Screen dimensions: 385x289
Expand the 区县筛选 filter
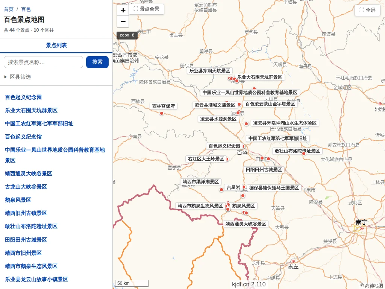18,77
